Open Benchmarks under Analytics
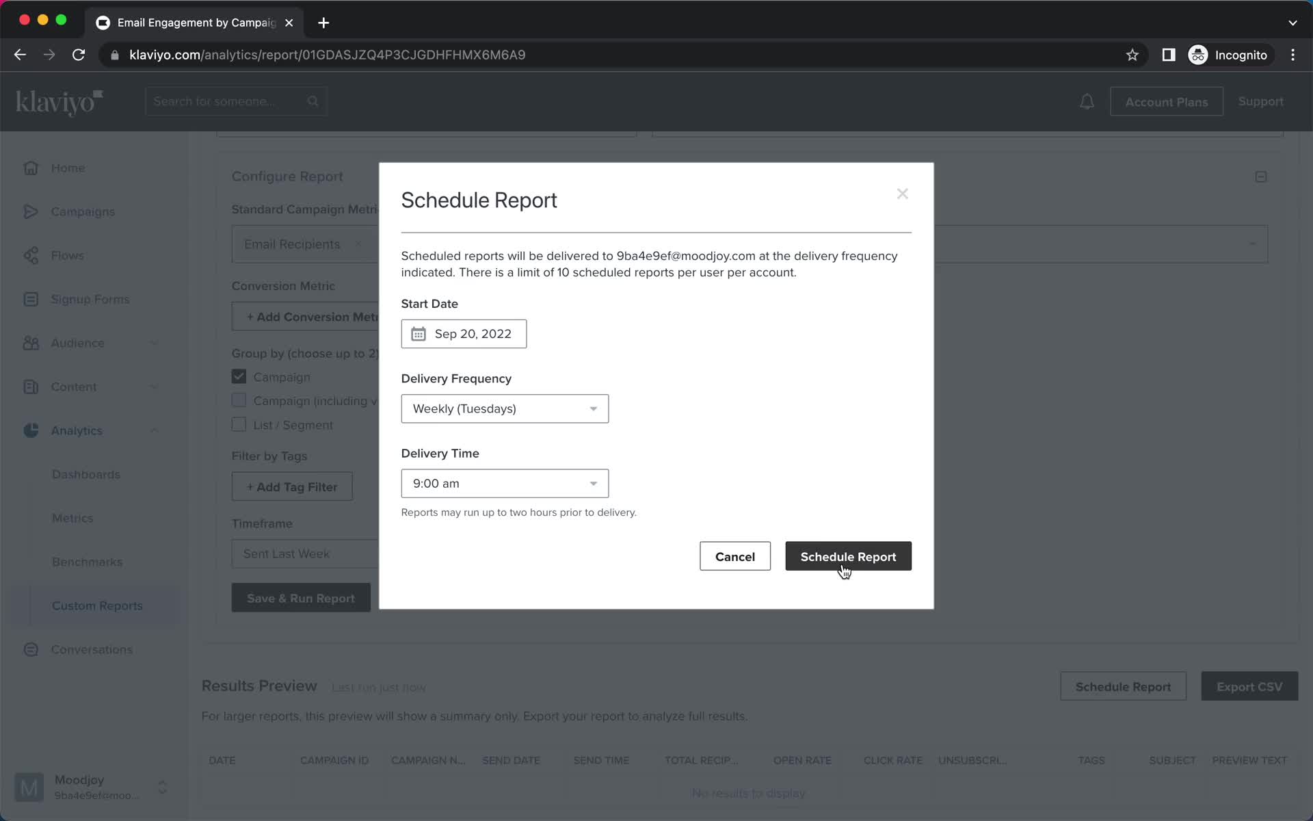The height and width of the screenshot is (821, 1313). (x=88, y=562)
